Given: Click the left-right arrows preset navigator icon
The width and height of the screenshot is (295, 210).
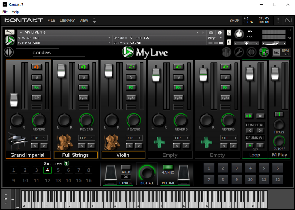Looking at the screenshot, I should [9, 52].
